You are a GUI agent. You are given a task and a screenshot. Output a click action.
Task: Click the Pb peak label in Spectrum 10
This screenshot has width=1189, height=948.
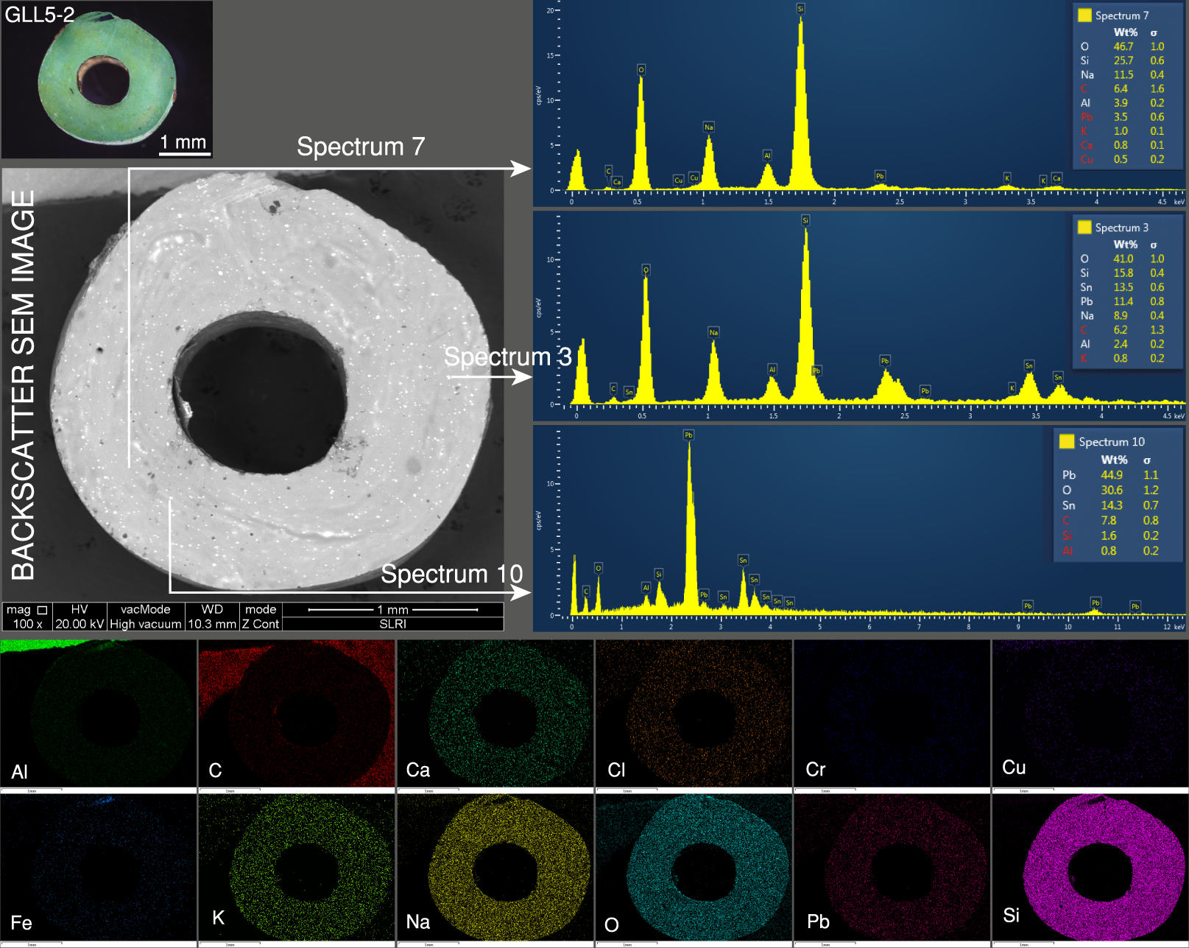[x=688, y=435]
